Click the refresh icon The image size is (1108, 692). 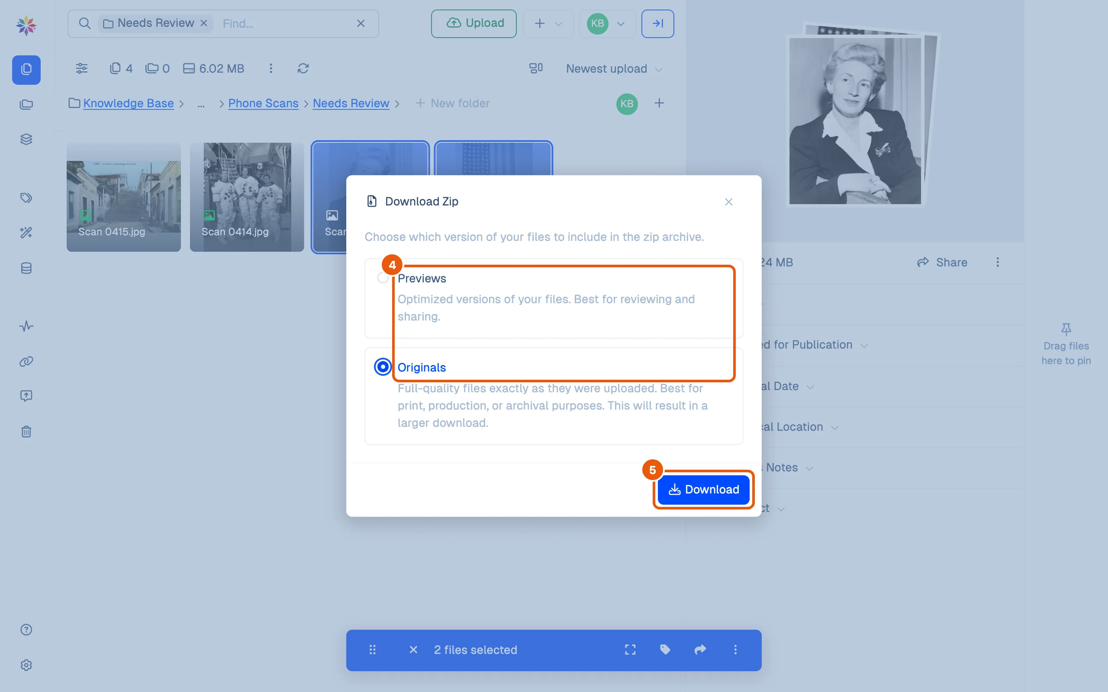[x=303, y=68]
